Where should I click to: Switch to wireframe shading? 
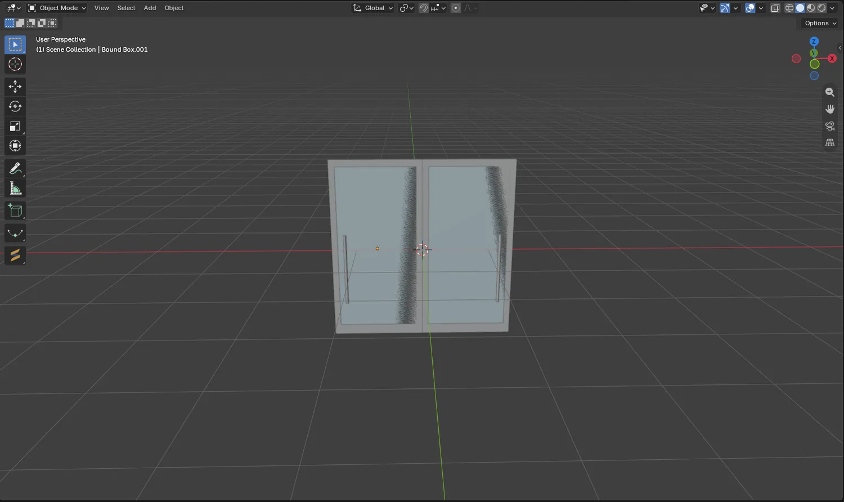click(x=789, y=8)
